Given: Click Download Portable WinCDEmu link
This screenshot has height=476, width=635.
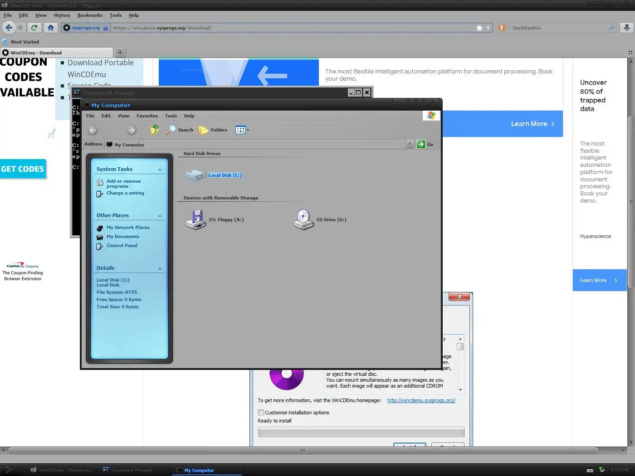Looking at the screenshot, I should point(101,68).
